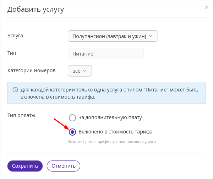
Task: Cancel the dialog via Отменить
Action: 64,166
